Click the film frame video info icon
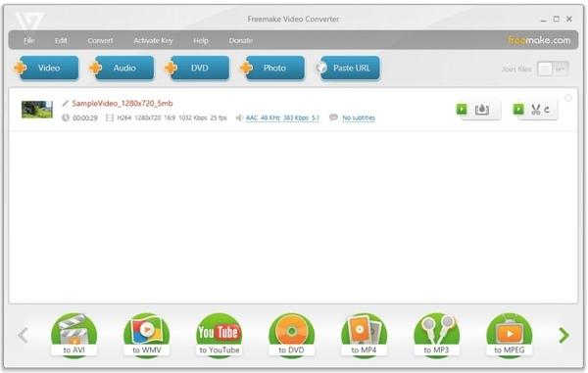 110,117
